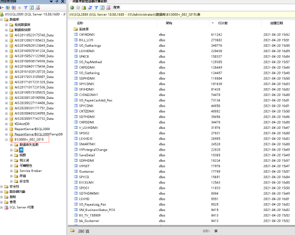Select the ReportServer$SQL2008TempDB database
This screenshot has height=235, width=295.
[38, 134]
